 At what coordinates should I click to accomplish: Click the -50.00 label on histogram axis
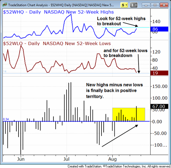point(159,133)
